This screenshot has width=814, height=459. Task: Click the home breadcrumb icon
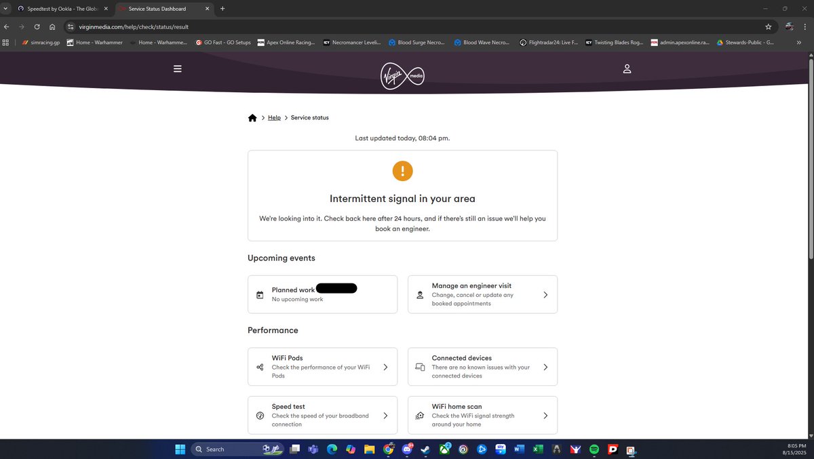252,118
